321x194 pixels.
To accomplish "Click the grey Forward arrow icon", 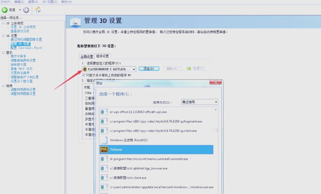I will (x=26, y=10).
